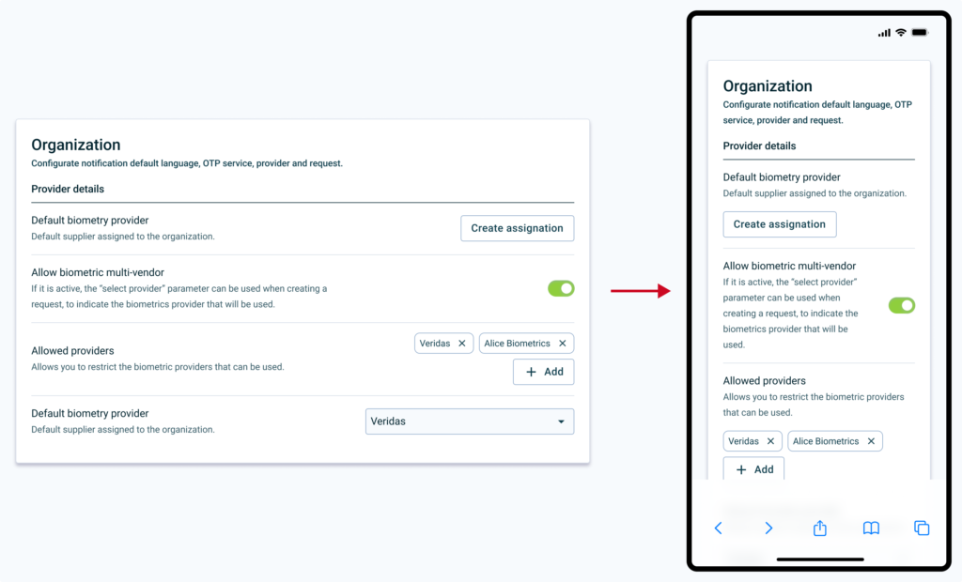The height and width of the screenshot is (582, 962).
Task: Remove the Veridas chip on mobile view
Action: [770, 441]
